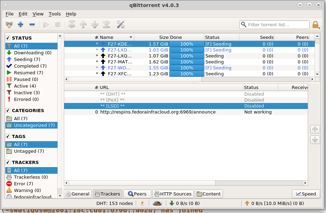Screen dimensions: 326x213
Task: Click the F27-LXQ torrent 100% progress bar
Action: [187, 56]
